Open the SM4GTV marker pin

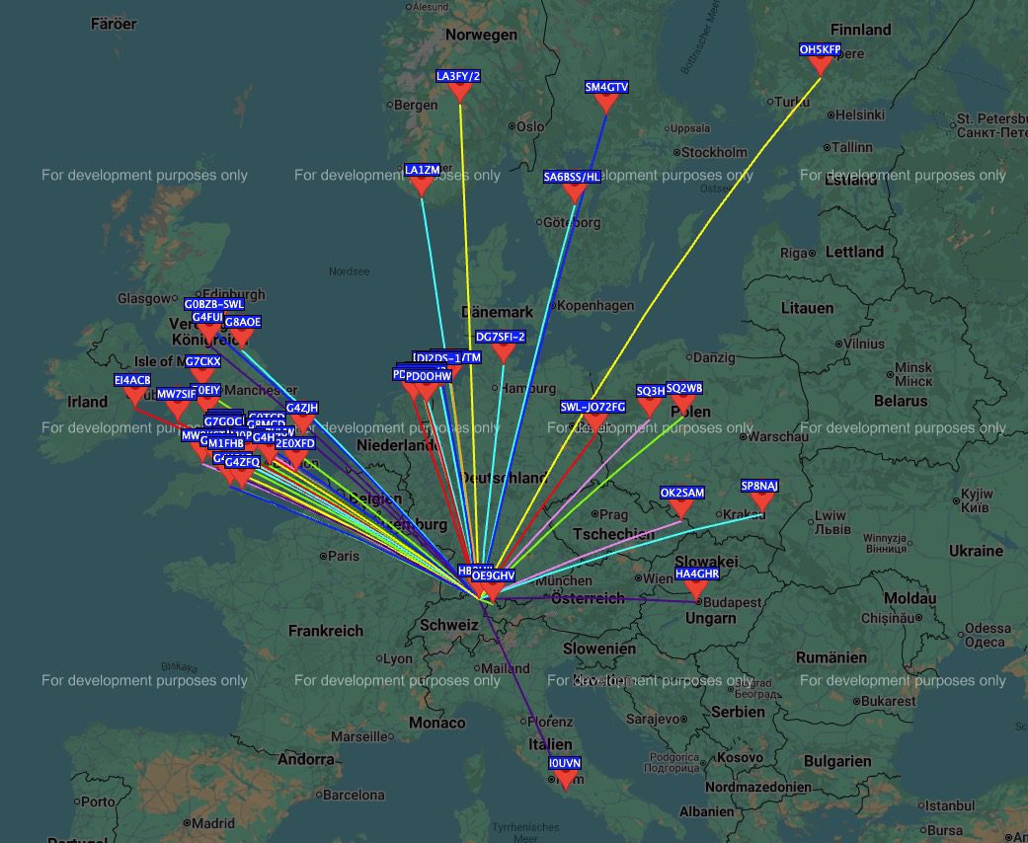click(x=606, y=104)
